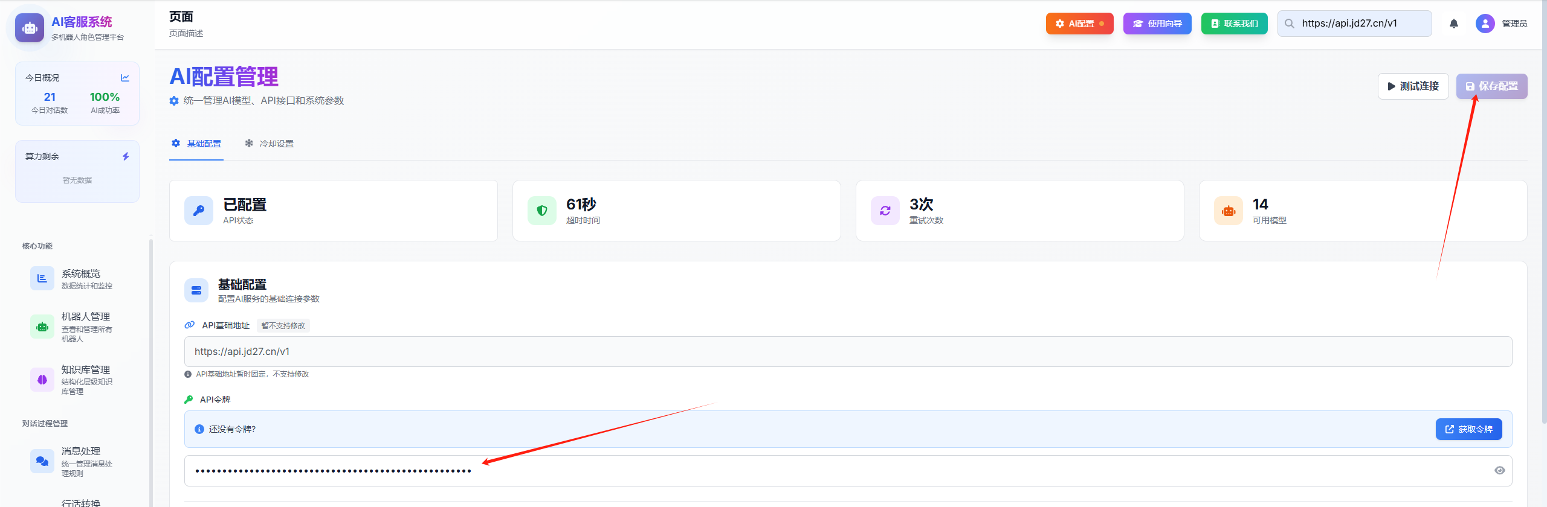Click the notification bell icon
The width and height of the screenshot is (1547, 507).
1454,24
